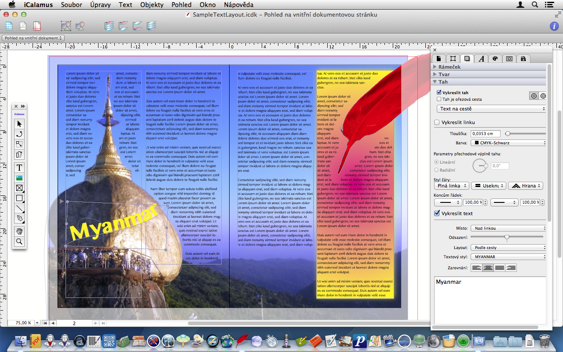Screen dimensions: 563x352
Task: Click the grey layout page toolbar icon
Action: (23, 26)
